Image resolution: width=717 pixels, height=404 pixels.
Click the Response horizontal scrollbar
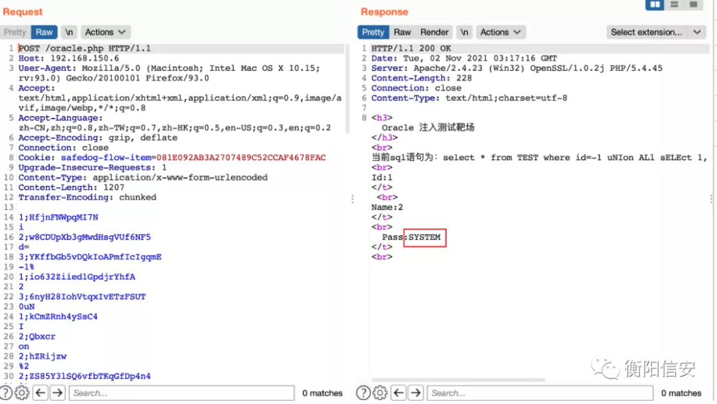(458, 380)
